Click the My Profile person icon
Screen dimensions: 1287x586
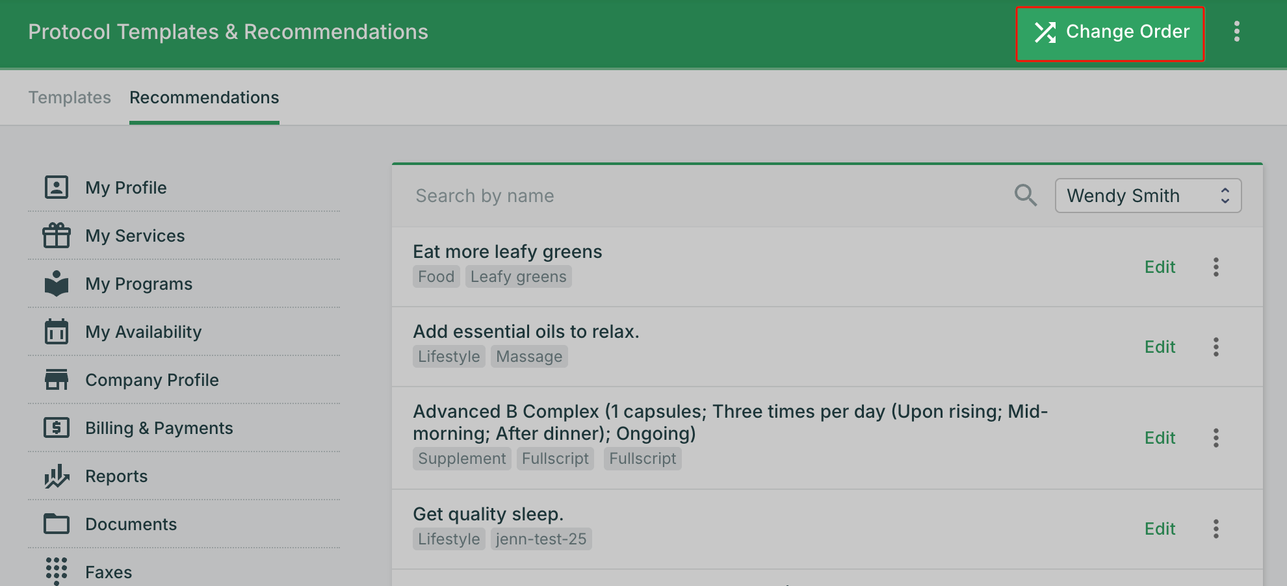point(57,187)
